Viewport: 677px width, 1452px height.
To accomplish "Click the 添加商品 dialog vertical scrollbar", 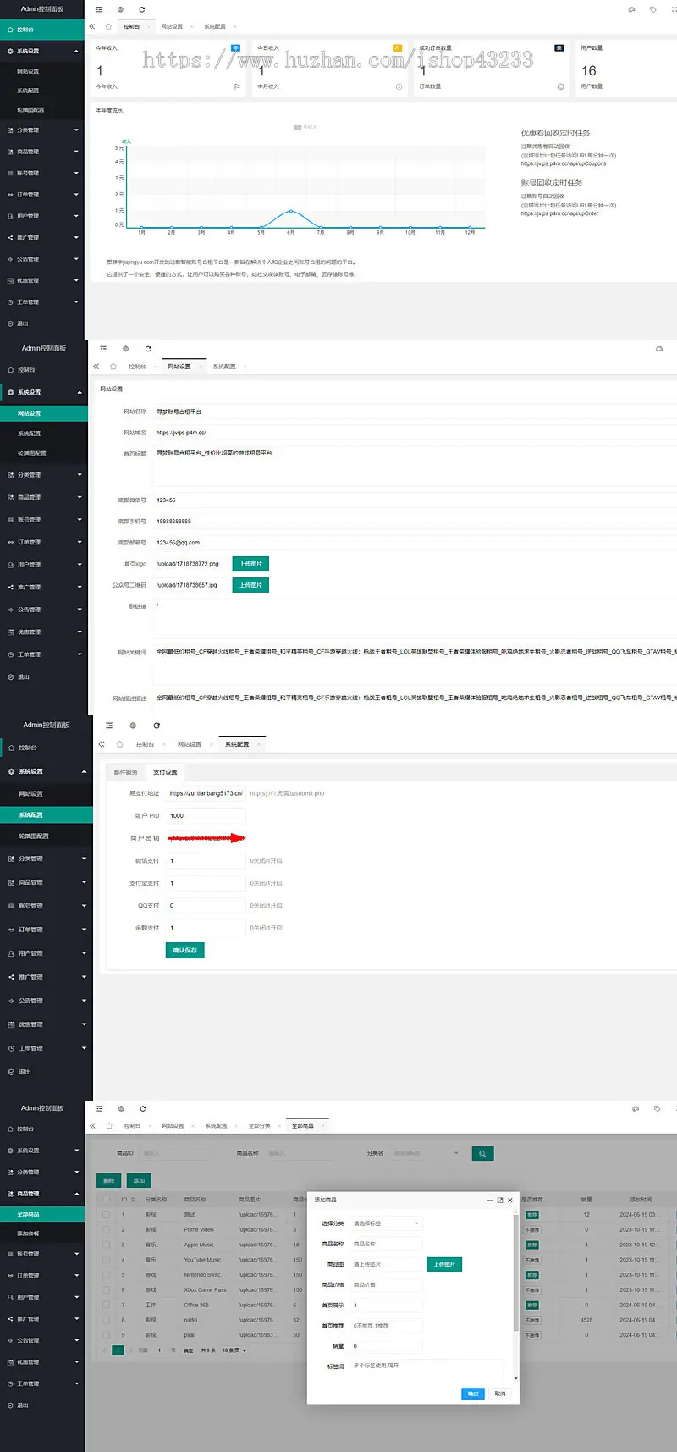I will tap(515, 1270).
